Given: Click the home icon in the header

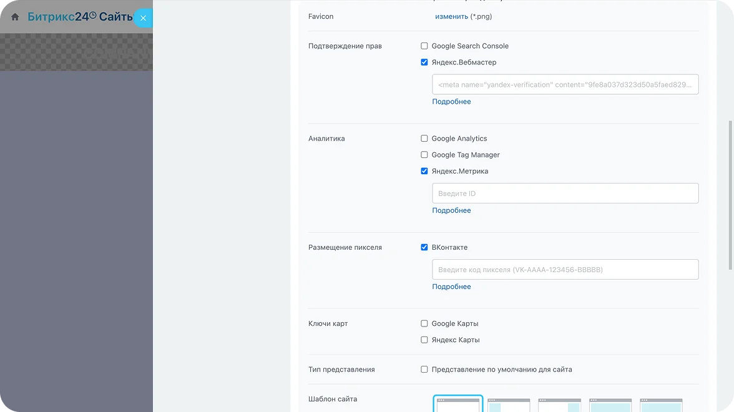Looking at the screenshot, I should [15, 17].
